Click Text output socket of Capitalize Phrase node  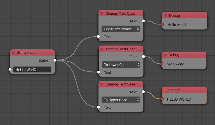143,21
